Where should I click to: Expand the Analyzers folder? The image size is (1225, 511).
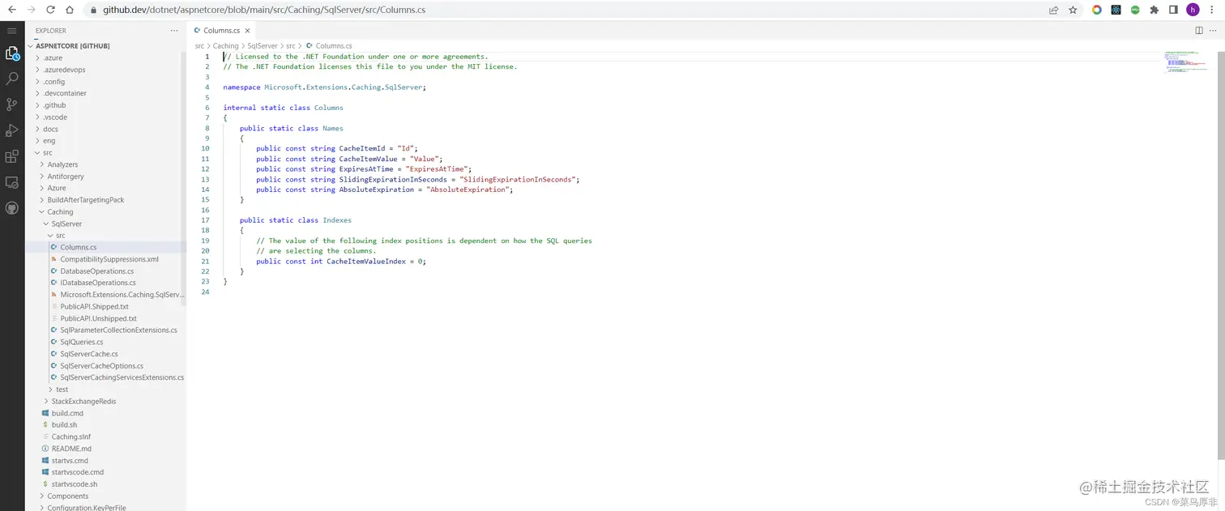(x=106, y=164)
